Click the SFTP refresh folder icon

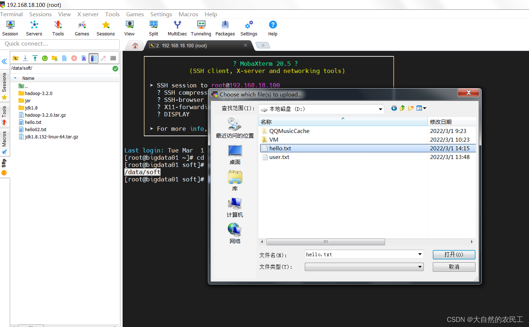point(45,58)
